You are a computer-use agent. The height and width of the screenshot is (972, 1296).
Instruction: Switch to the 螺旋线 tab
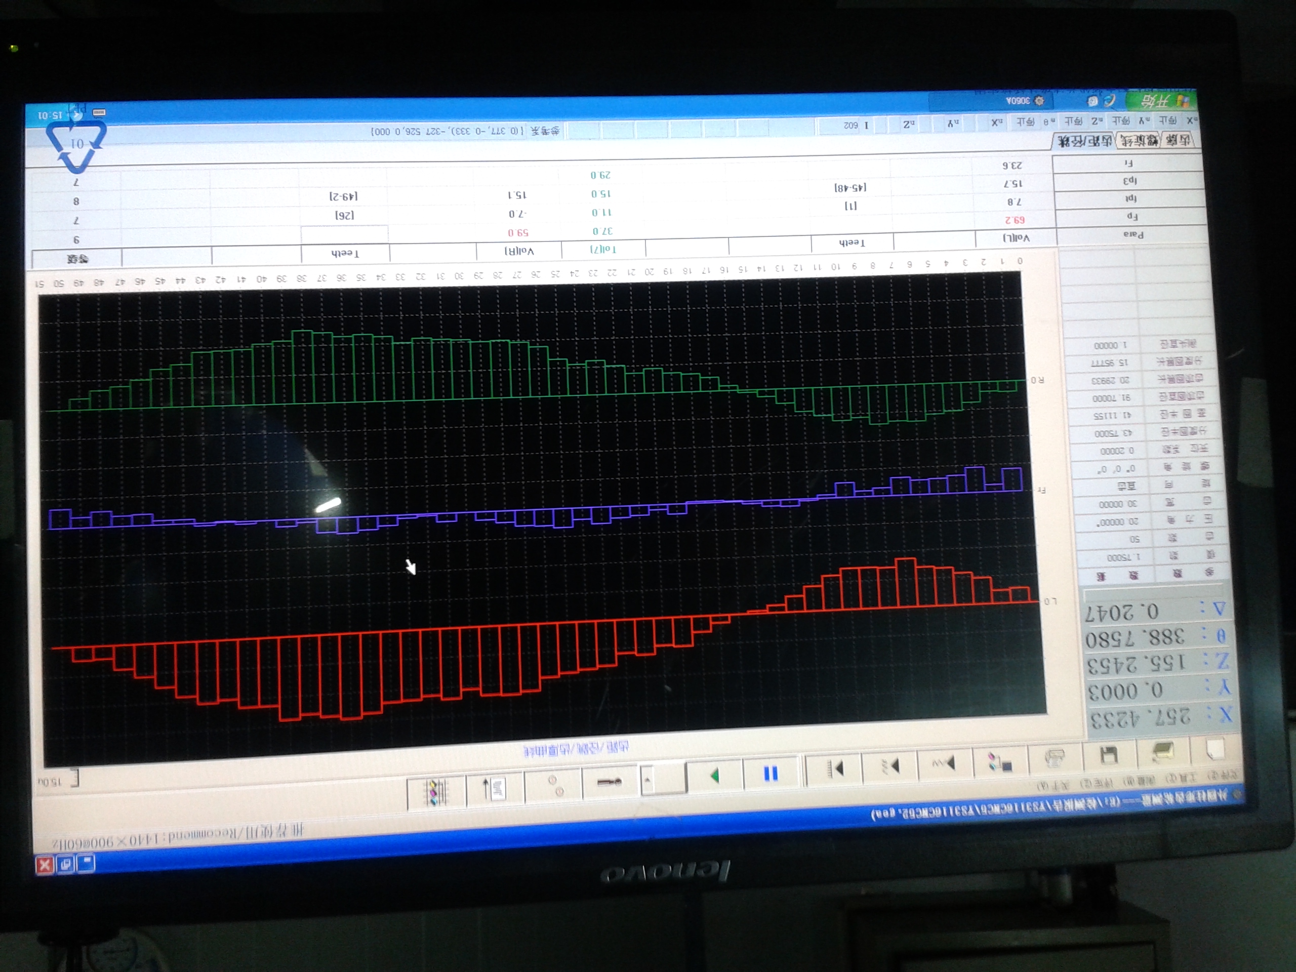coord(1139,140)
